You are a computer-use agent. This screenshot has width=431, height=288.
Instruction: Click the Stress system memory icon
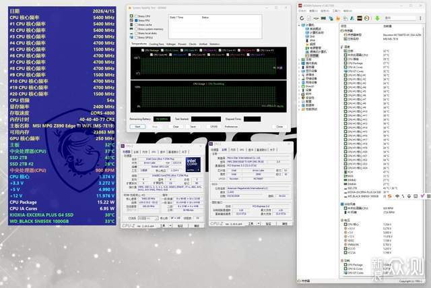pos(131,29)
